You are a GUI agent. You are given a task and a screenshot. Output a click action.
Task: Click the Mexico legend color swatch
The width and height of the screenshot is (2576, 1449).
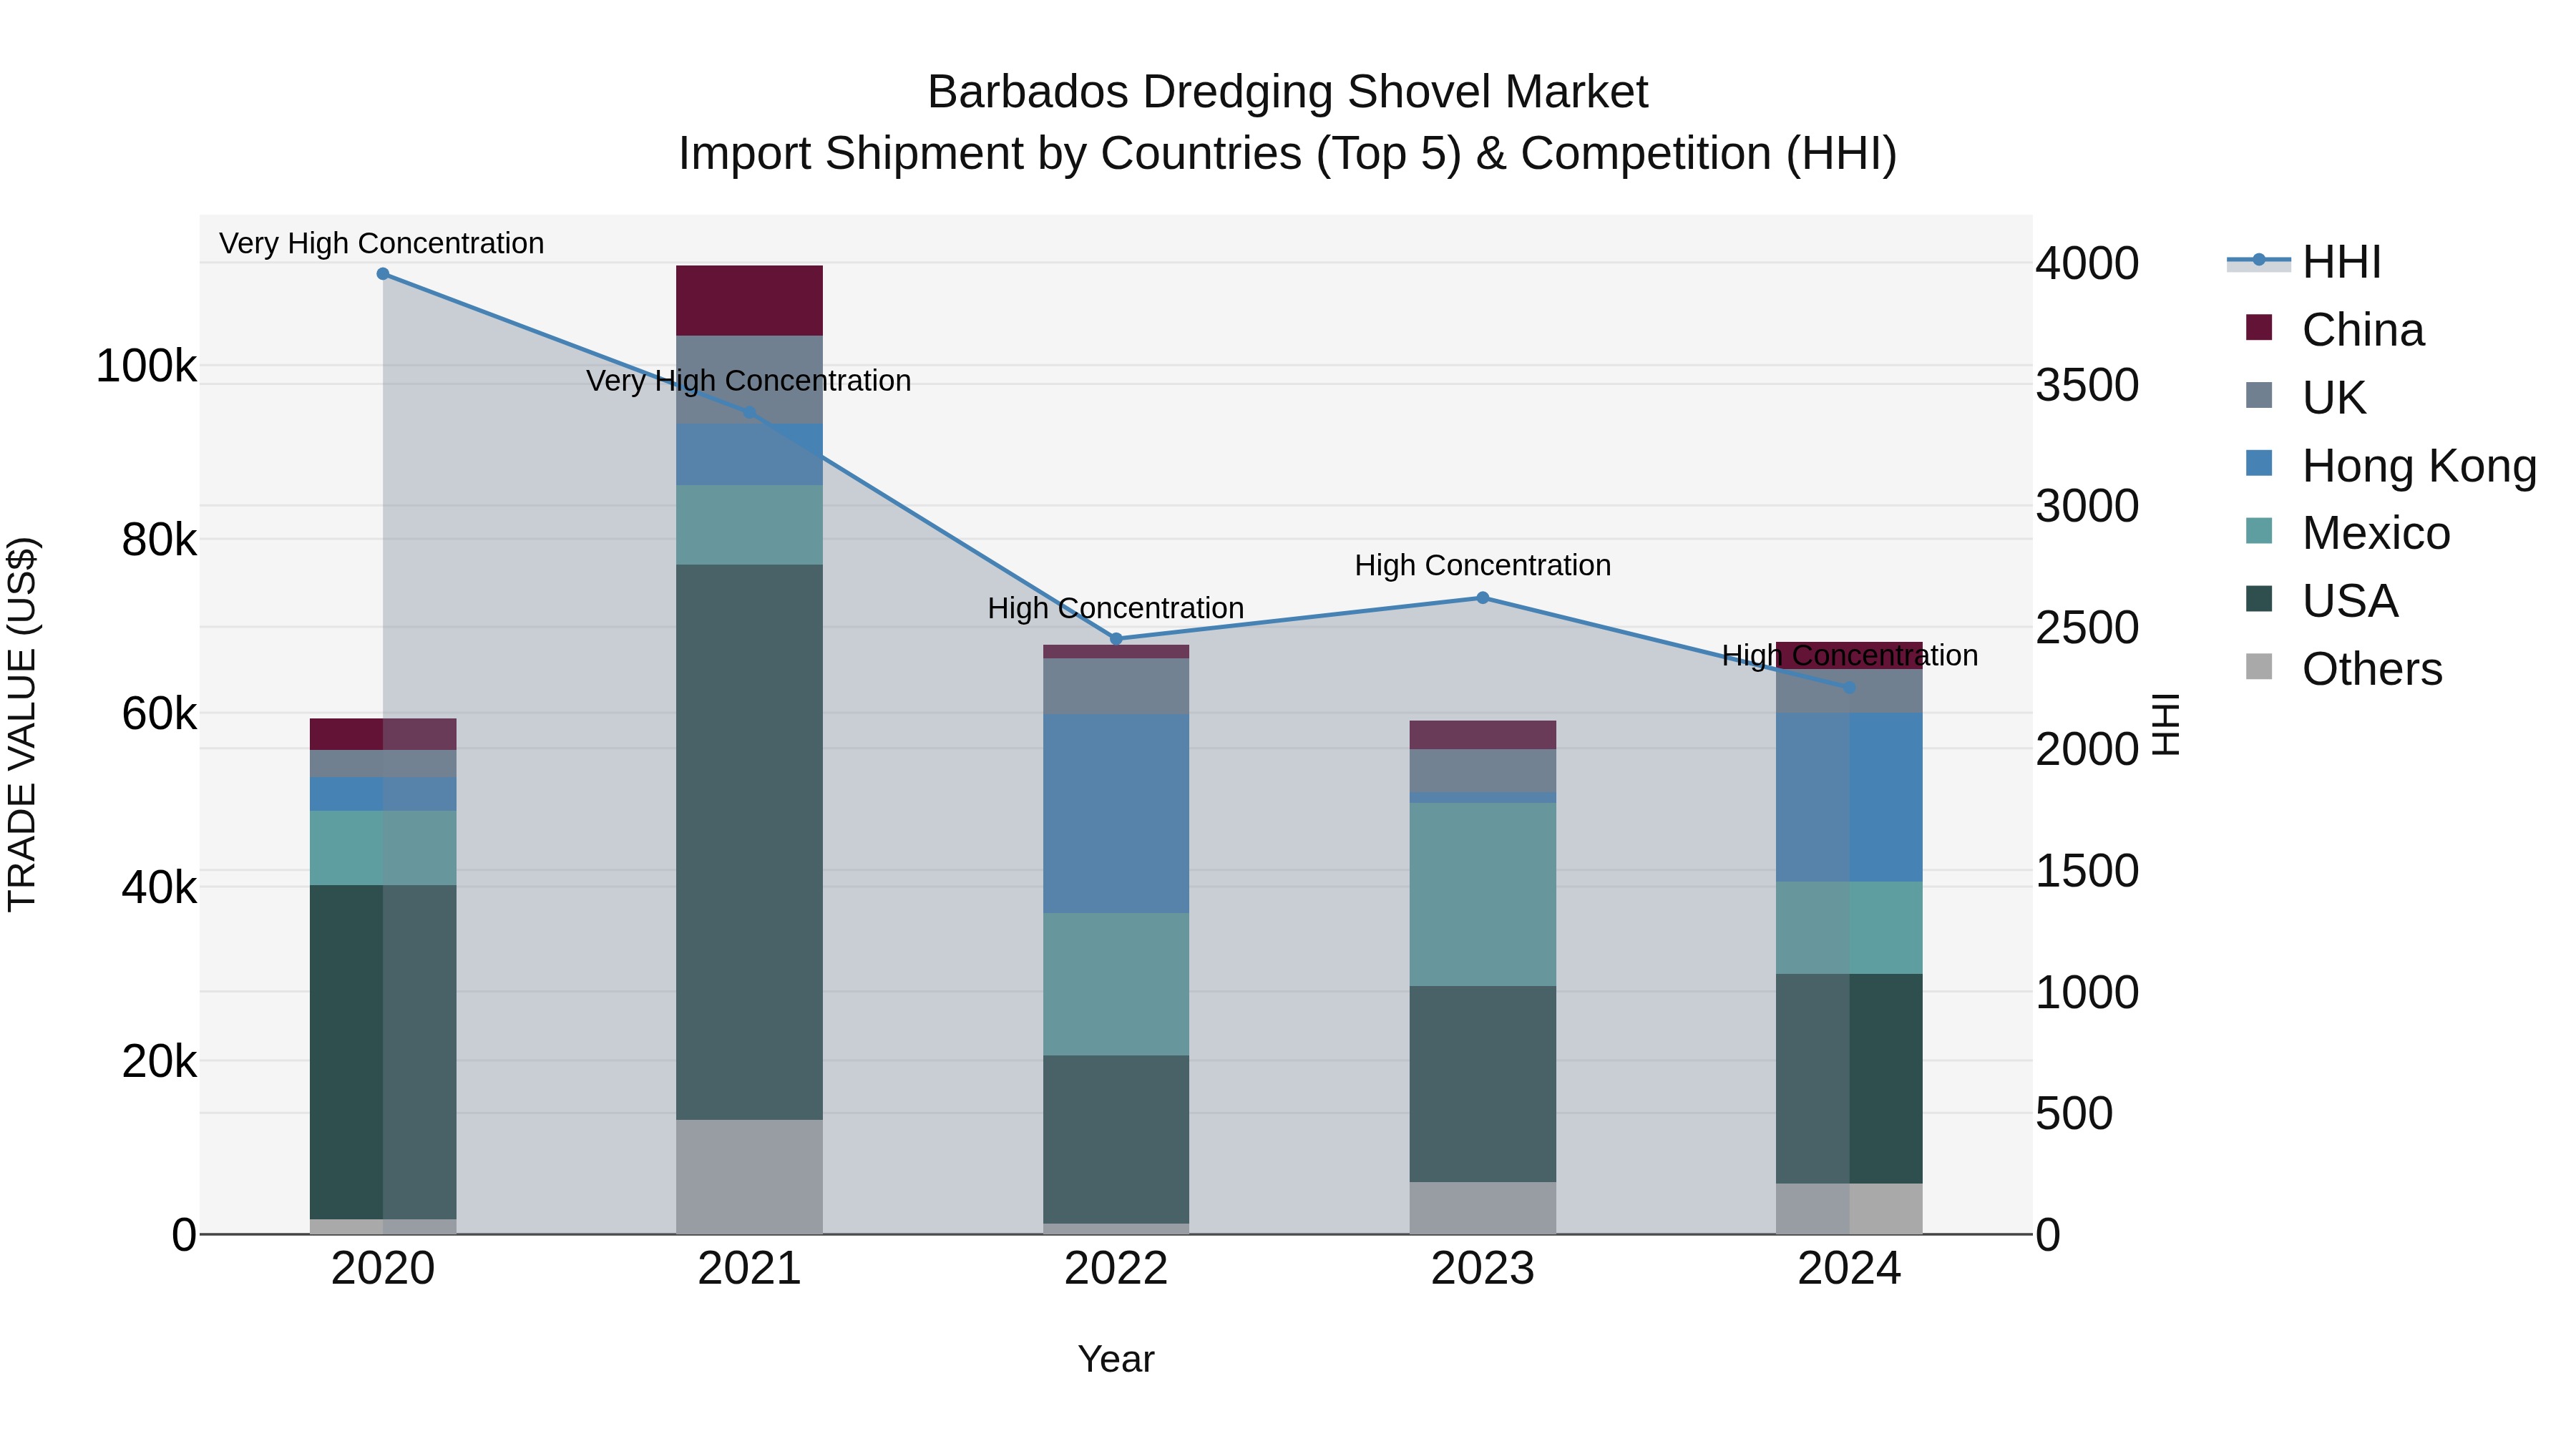point(2259,531)
